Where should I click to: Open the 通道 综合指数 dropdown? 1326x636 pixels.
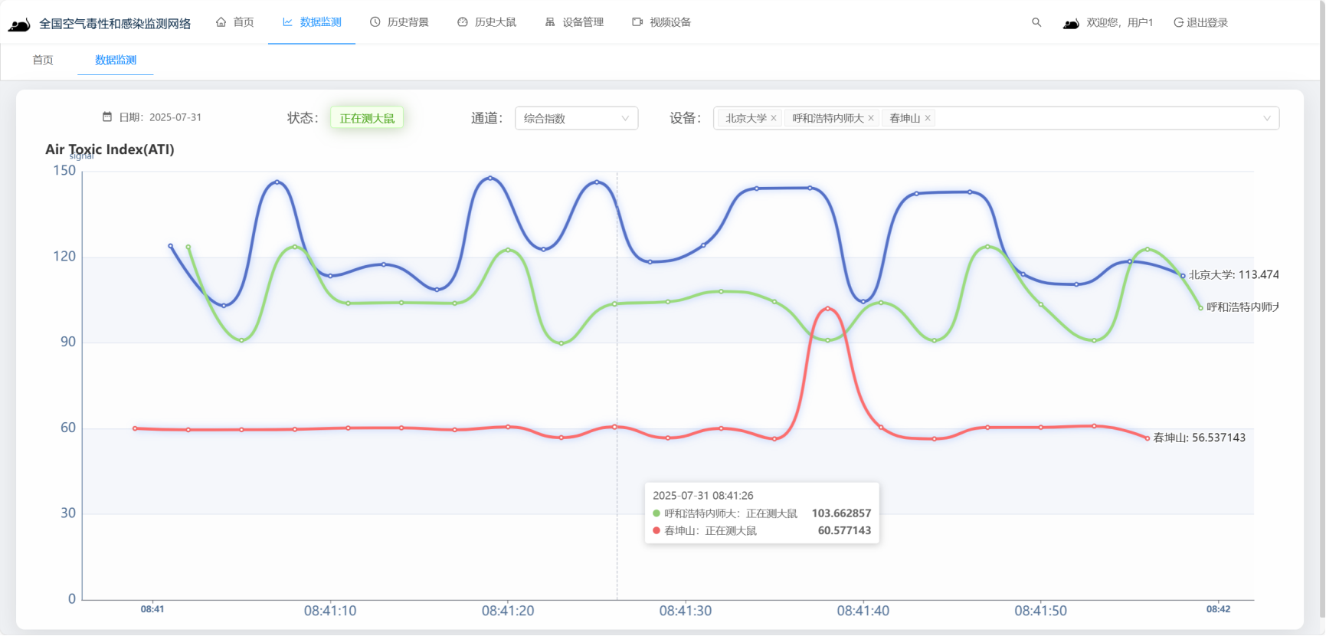click(576, 118)
